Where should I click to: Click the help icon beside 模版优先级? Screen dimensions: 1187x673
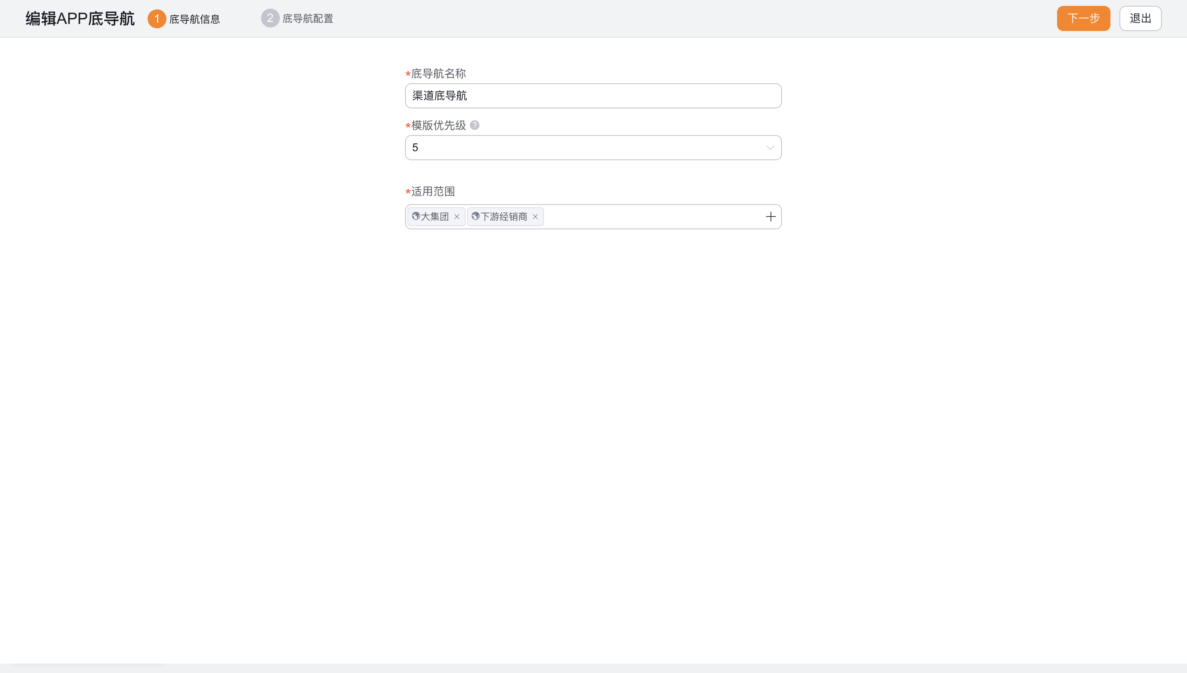475,125
